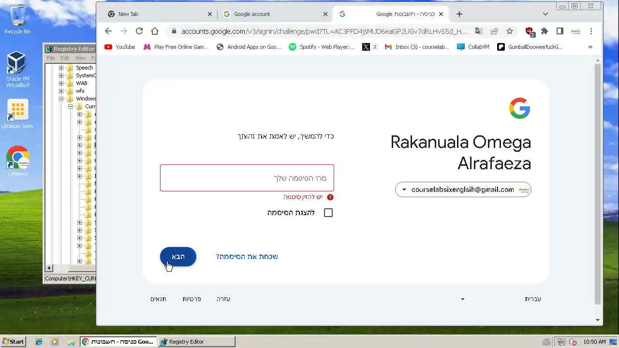Bookmark this page with the star icon
619x348 pixels.
pos(509,31)
